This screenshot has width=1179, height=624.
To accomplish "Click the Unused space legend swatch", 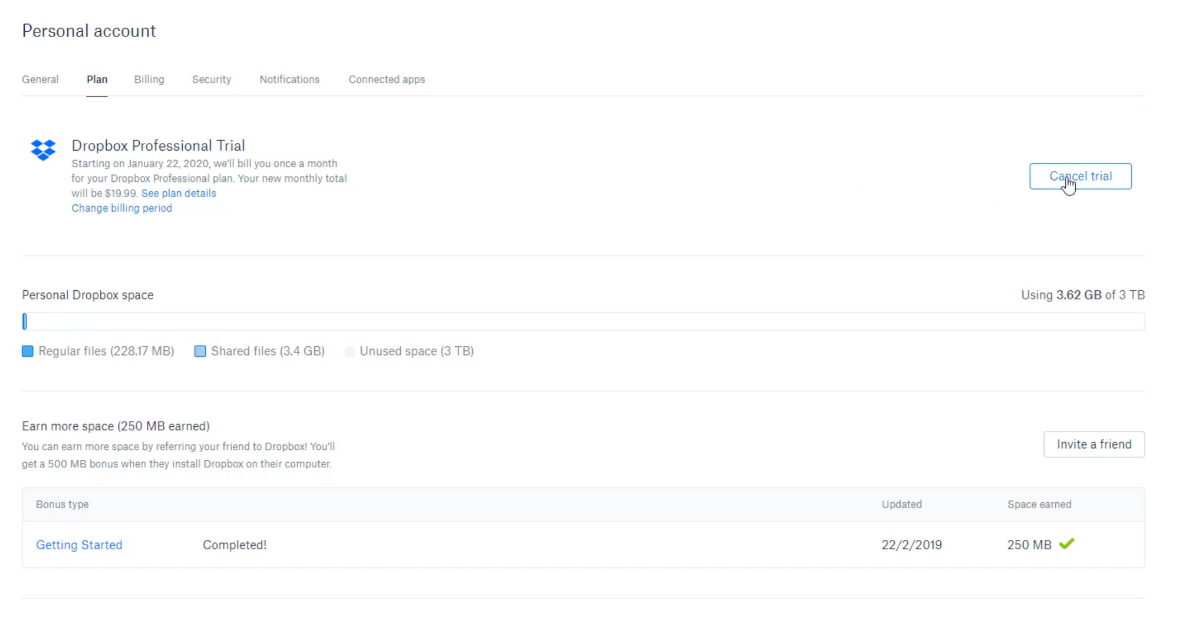I will (350, 351).
